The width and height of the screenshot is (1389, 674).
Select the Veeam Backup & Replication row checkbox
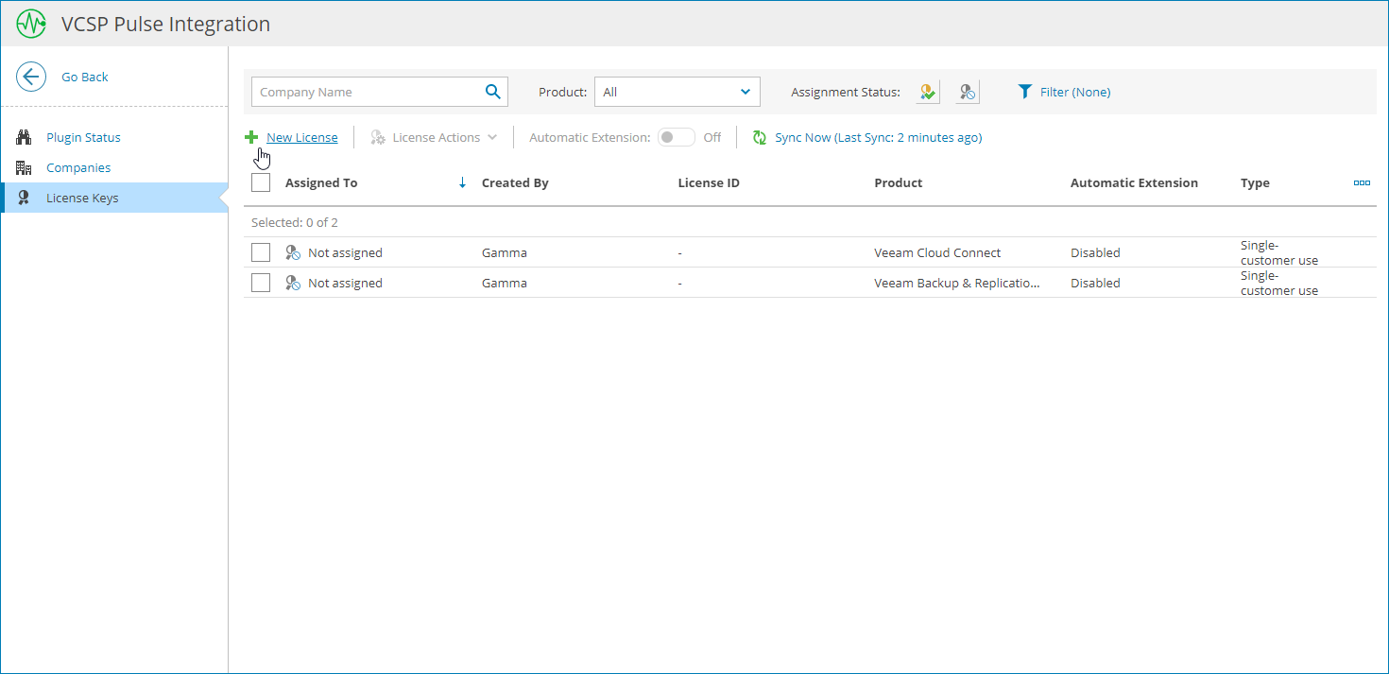pyautogui.click(x=261, y=283)
